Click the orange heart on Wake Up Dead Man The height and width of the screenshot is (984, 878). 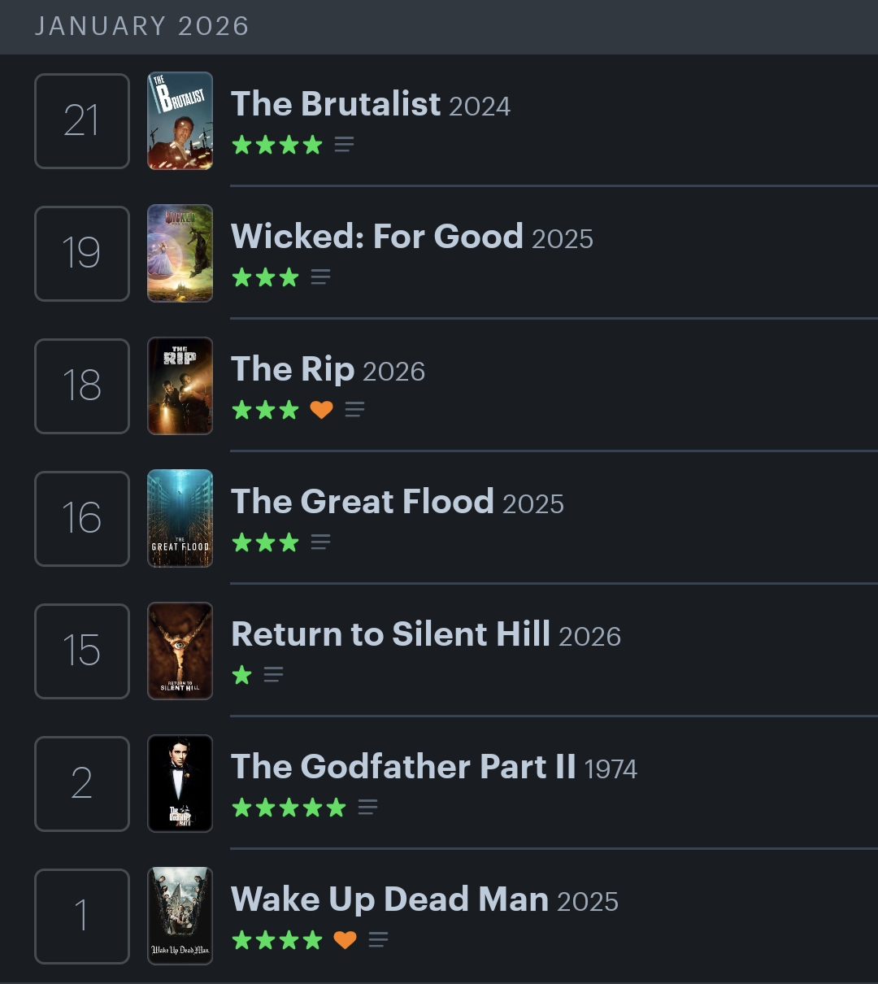click(345, 940)
